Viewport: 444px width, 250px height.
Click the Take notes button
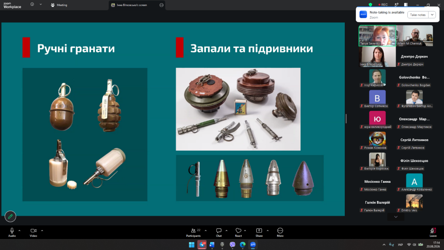(418, 15)
